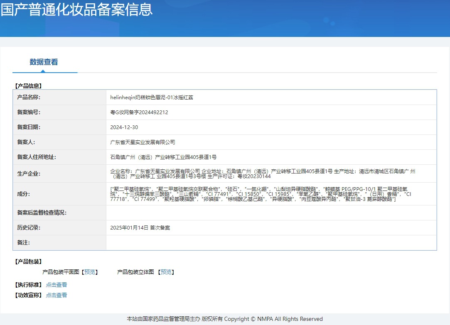
Task: Select product name helinheqin奶糕锁色唇泥 text
Action: (152, 98)
